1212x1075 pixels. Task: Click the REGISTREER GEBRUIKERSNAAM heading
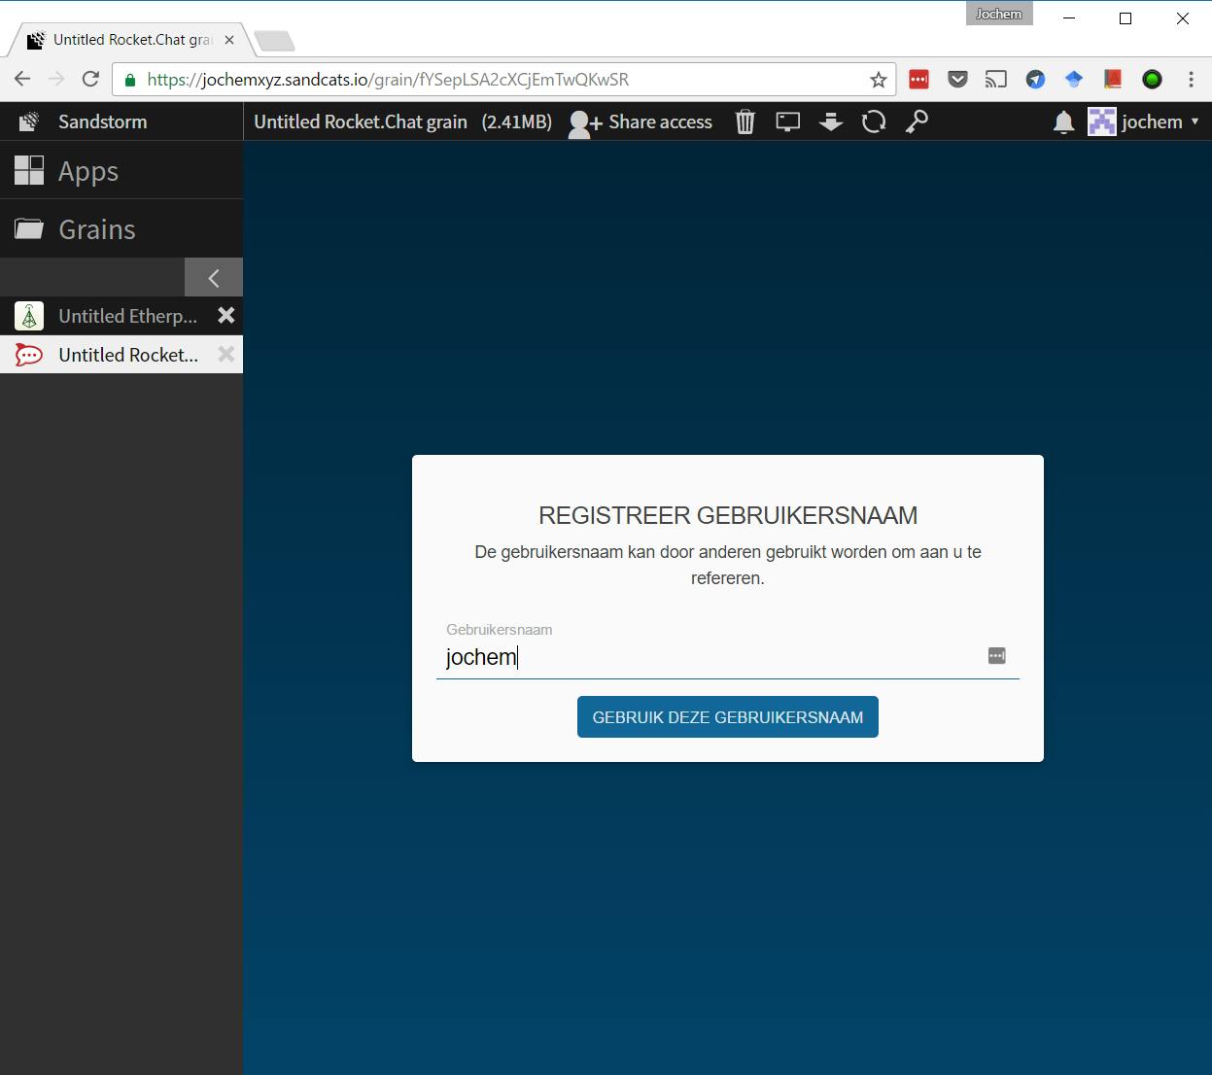tap(728, 515)
